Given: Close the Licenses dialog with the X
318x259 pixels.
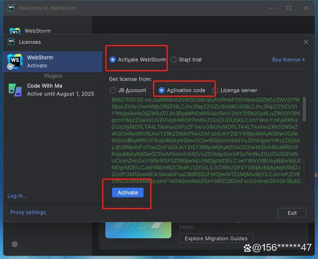Looking at the screenshot, I should [x=306, y=42].
